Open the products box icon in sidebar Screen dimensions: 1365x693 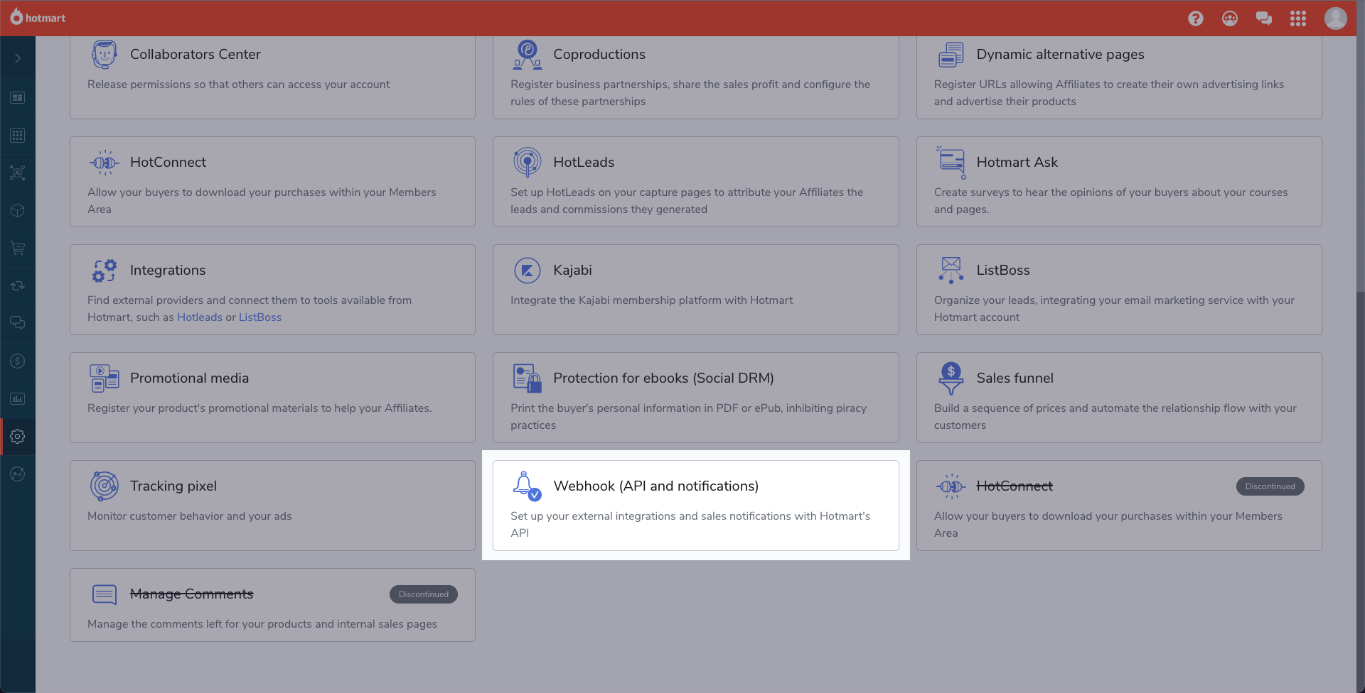pyautogui.click(x=18, y=211)
